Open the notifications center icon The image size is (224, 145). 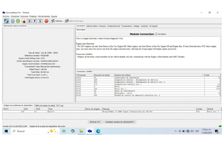click(217, 131)
